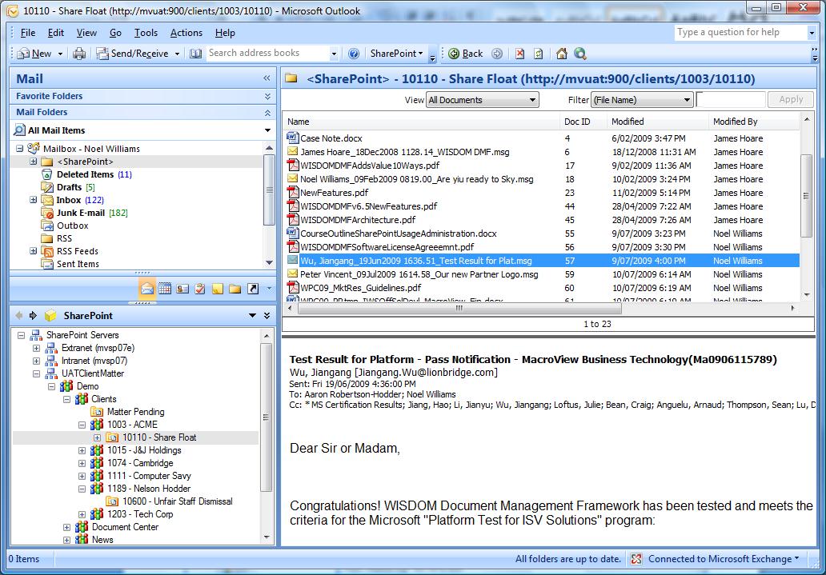Click the globe search toolbar icon

tap(580, 54)
